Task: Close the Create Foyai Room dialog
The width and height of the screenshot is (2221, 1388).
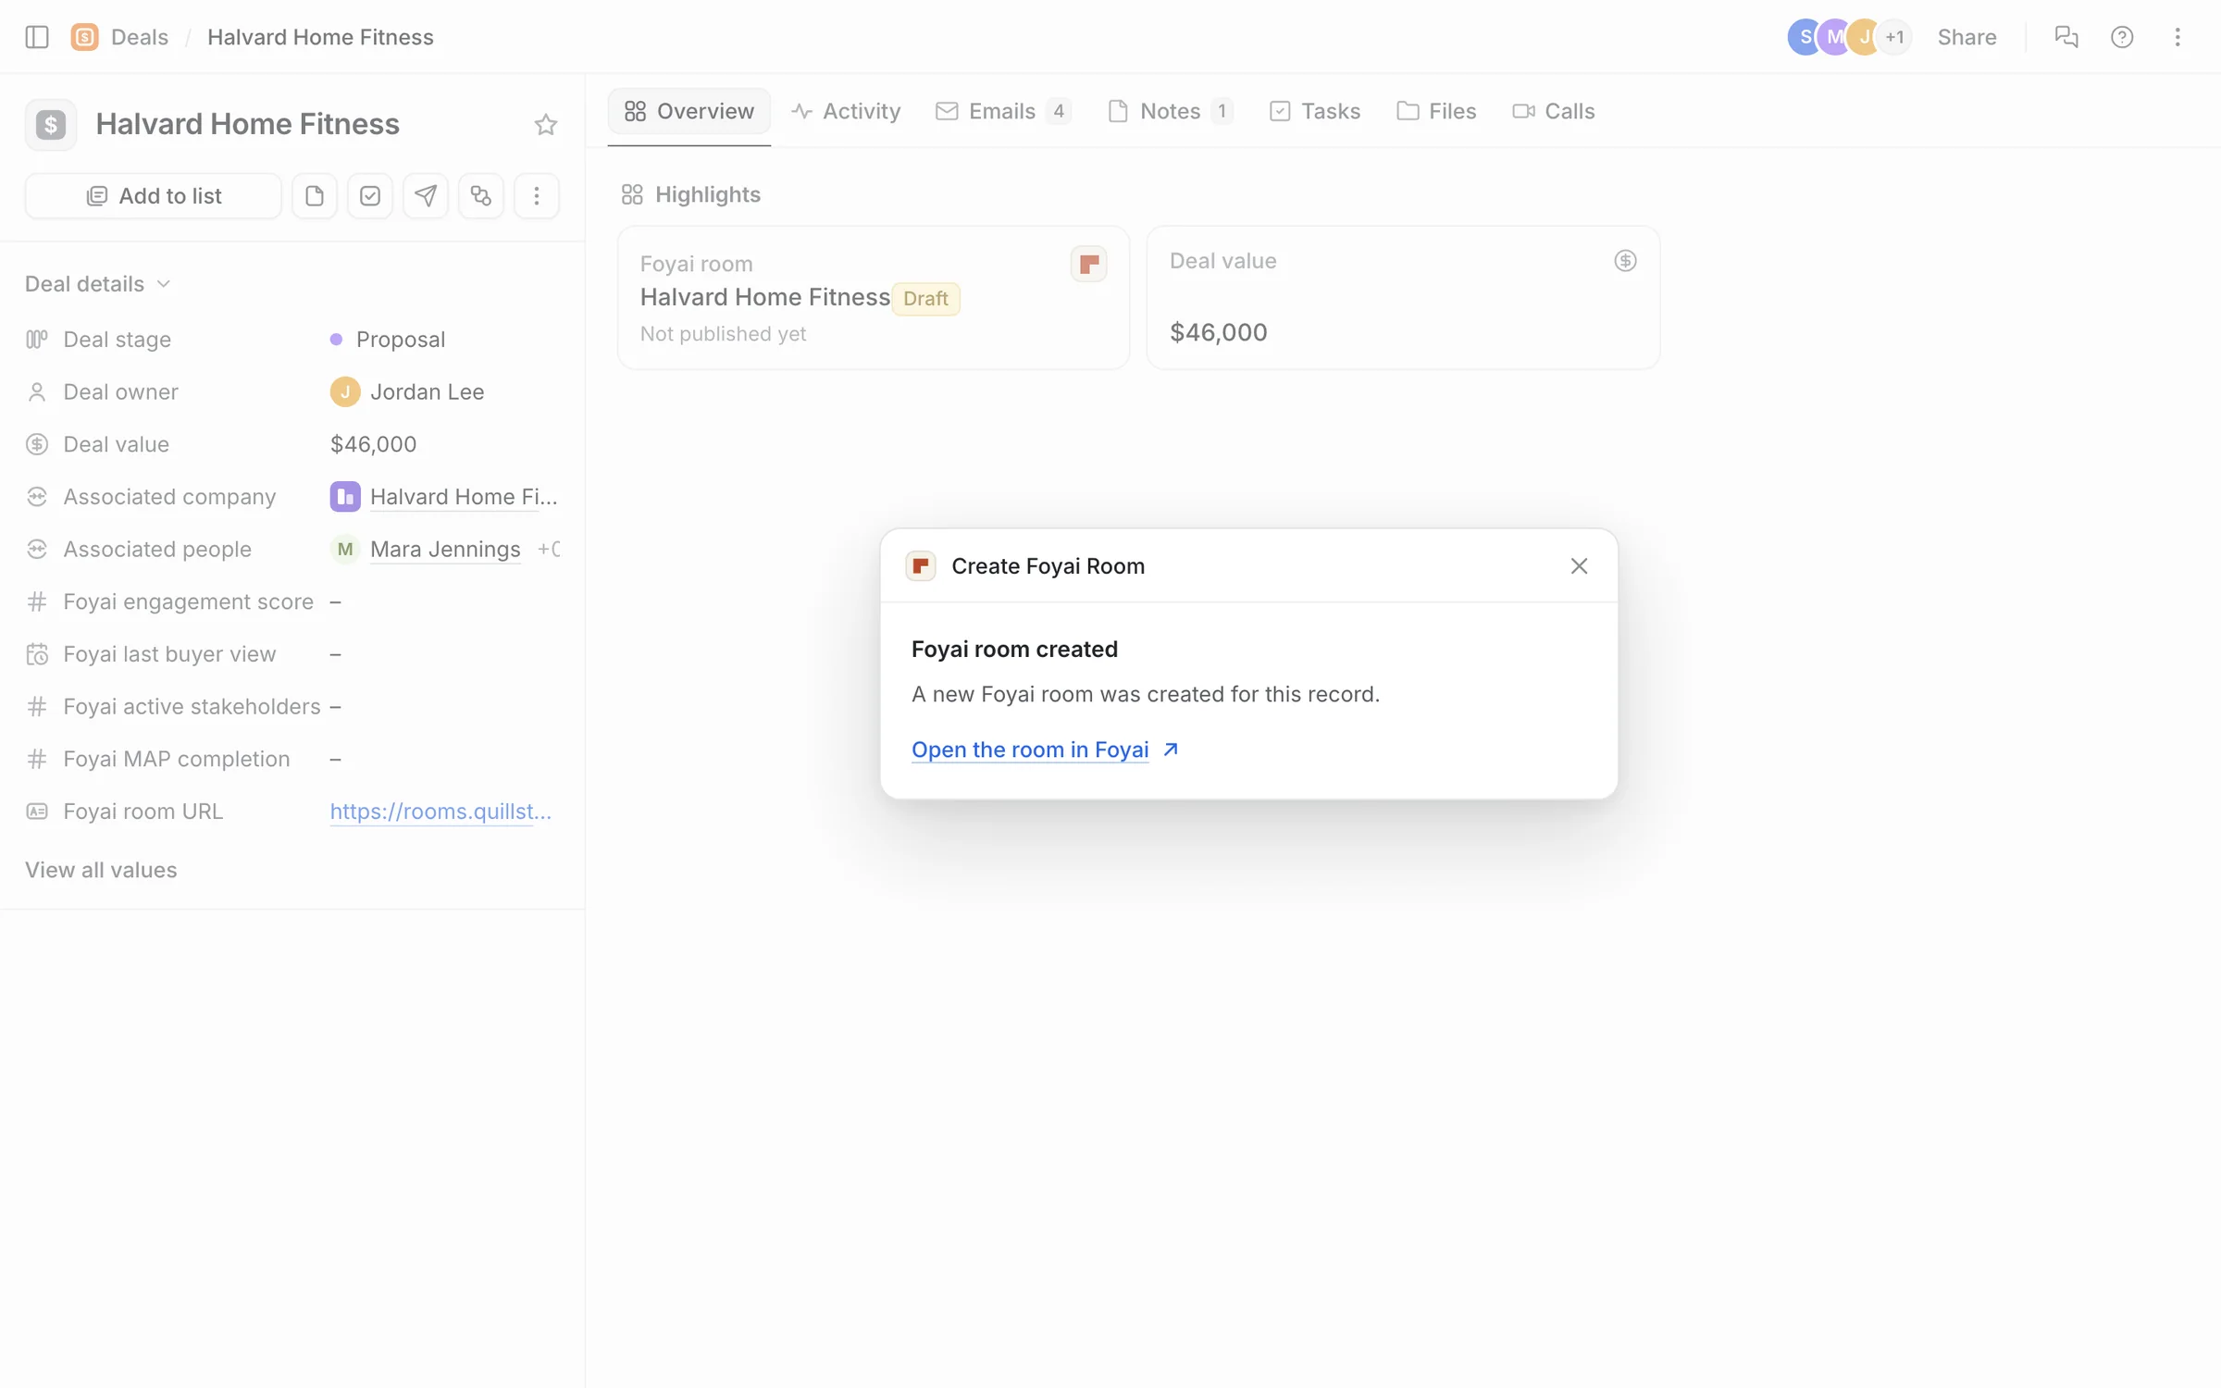Action: 1579,566
